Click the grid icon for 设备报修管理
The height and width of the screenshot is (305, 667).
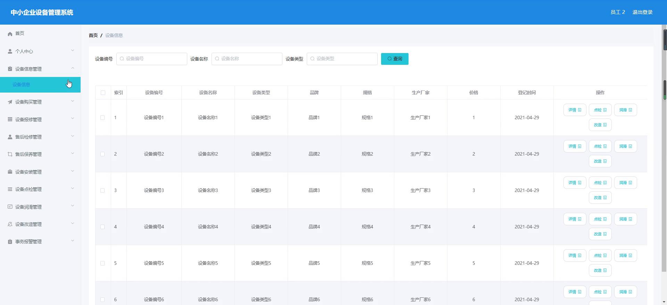click(10, 120)
